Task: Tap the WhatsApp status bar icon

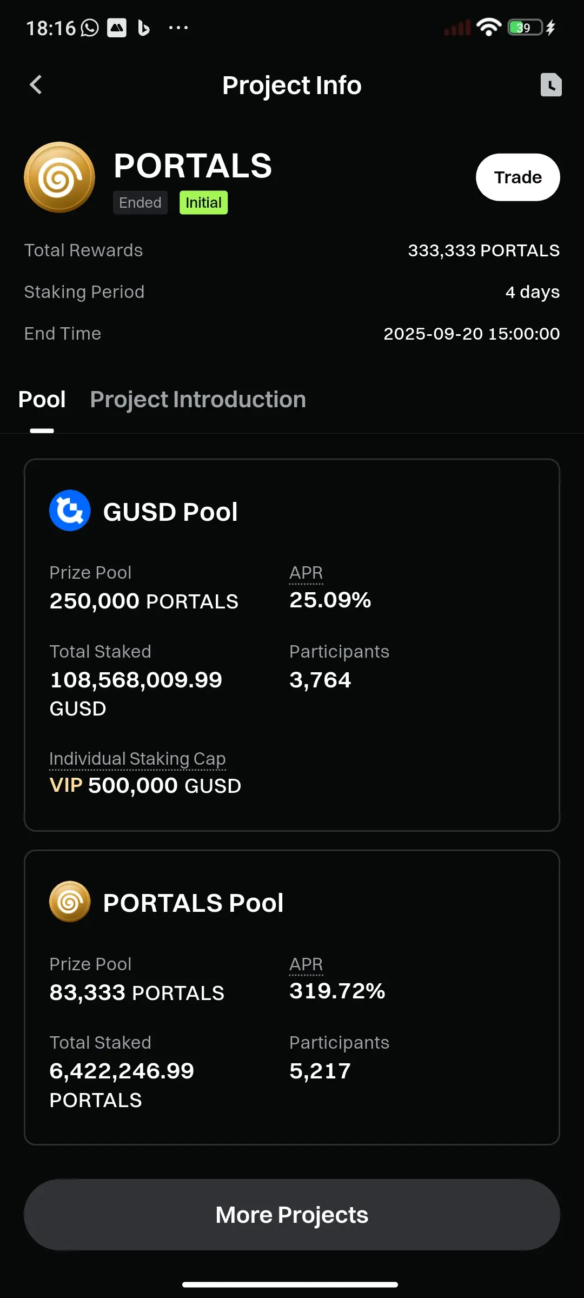Action: click(90, 28)
